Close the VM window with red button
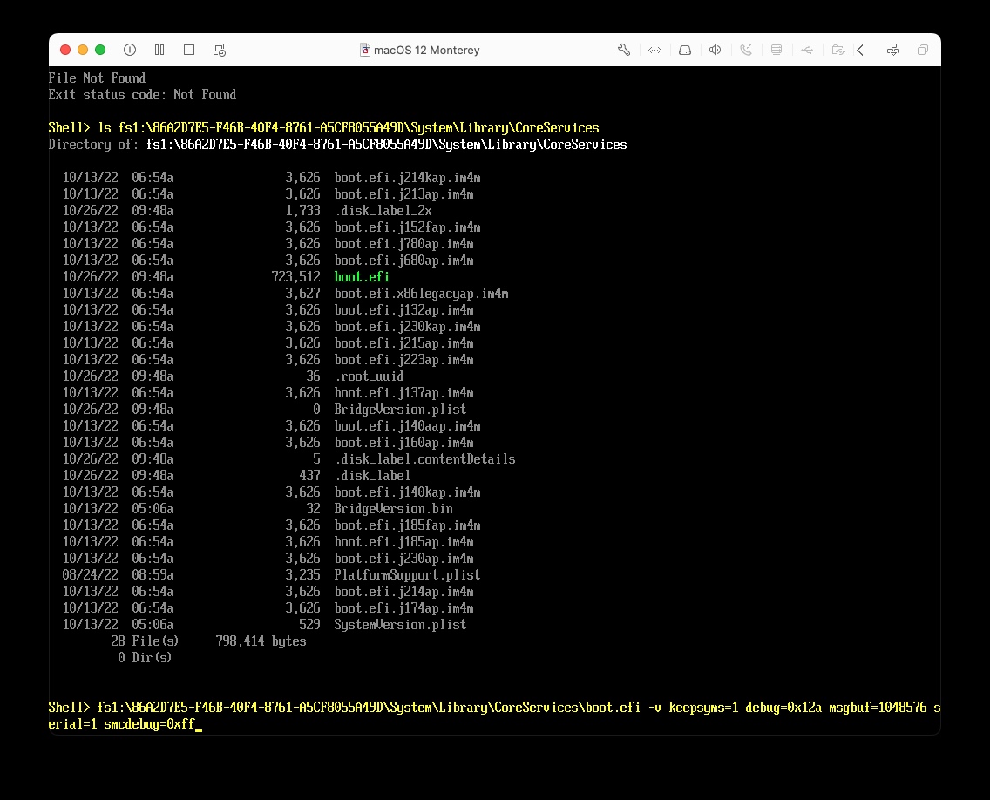 point(65,50)
